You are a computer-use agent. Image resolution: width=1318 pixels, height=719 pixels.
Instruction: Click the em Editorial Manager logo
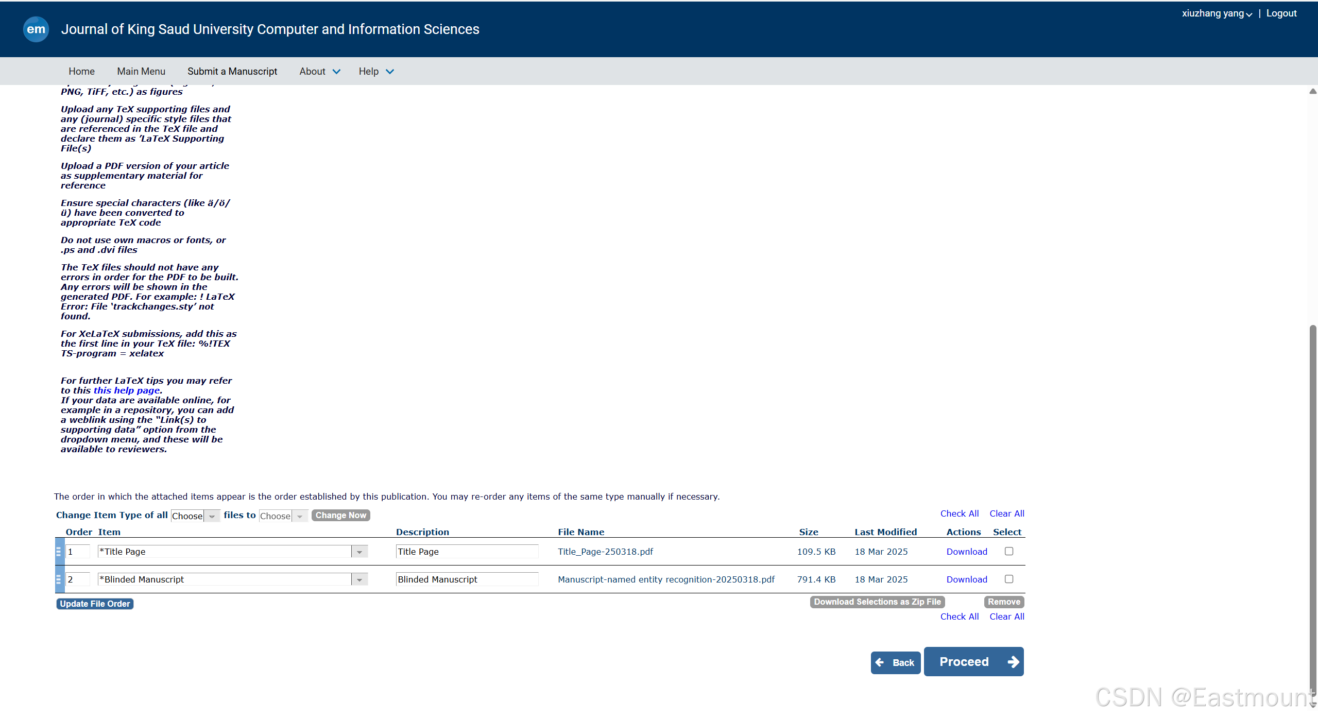point(36,29)
